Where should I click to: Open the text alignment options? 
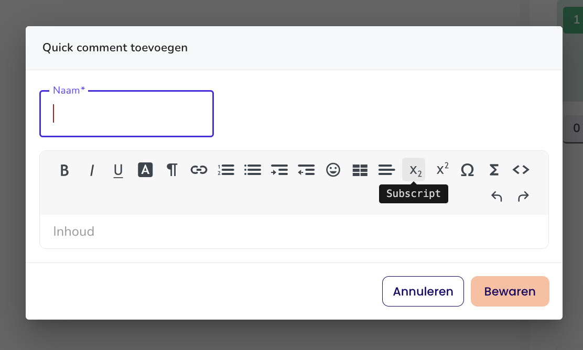tap(387, 170)
